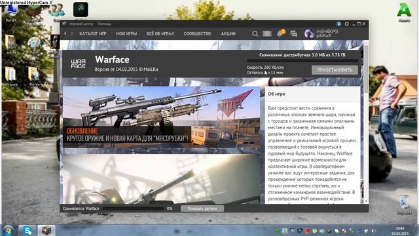
Task: Switch to СООБЩЕСТВО tab
Action: (197, 33)
